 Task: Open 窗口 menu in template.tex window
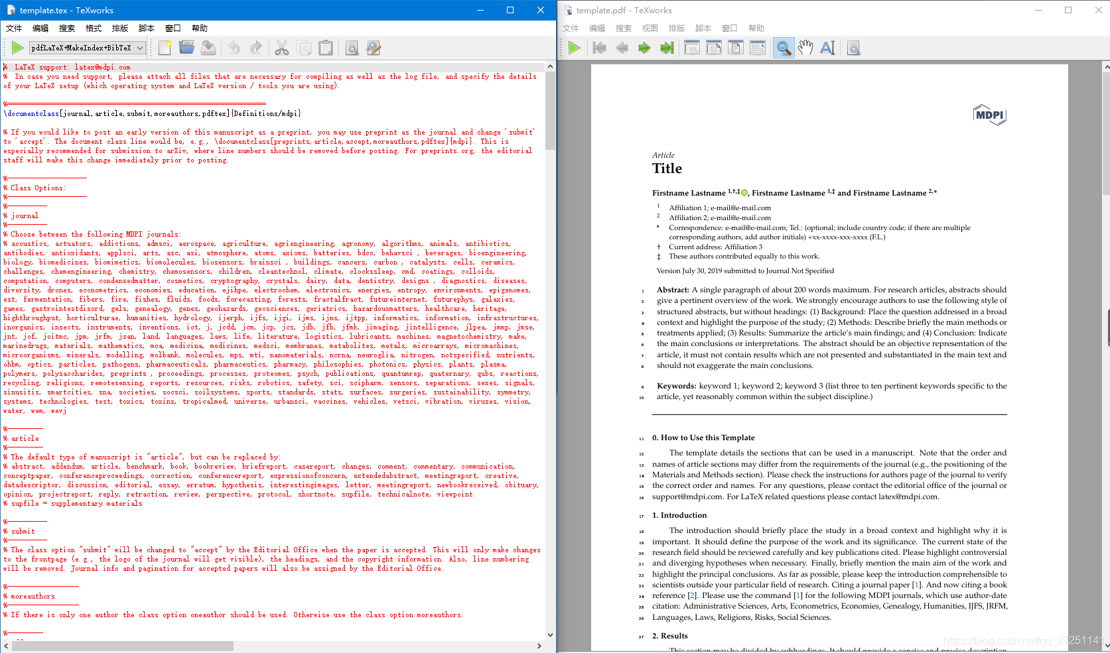coord(173,29)
